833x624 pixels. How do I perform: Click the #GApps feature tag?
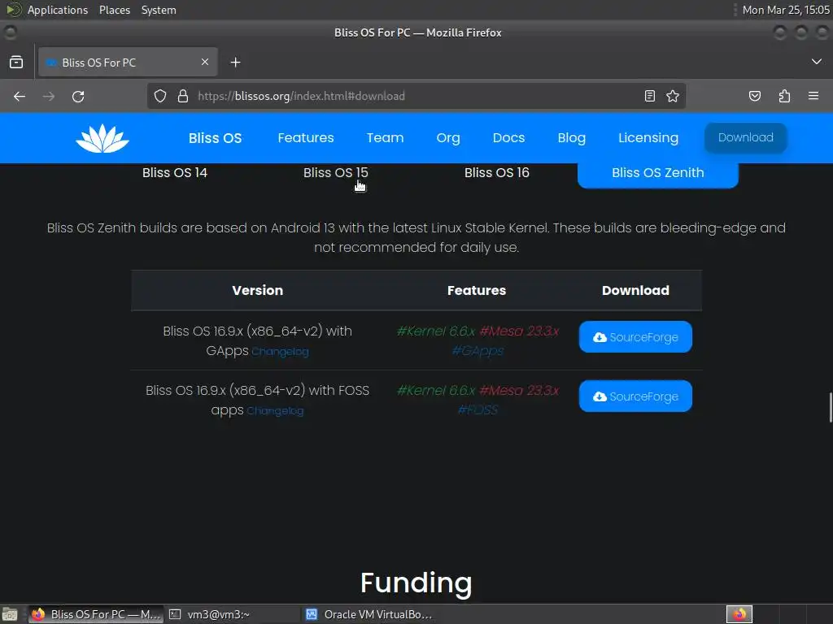(478, 351)
